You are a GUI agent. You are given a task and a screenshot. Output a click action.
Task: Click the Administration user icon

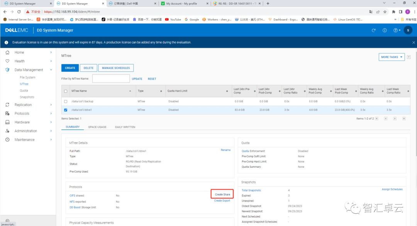pyautogui.click(x=7, y=131)
